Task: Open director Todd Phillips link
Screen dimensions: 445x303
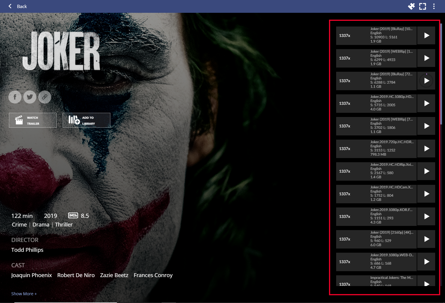Action: [27, 250]
